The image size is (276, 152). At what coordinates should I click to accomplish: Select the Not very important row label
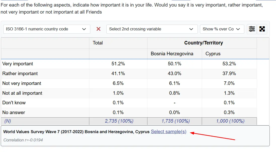click(22, 83)
